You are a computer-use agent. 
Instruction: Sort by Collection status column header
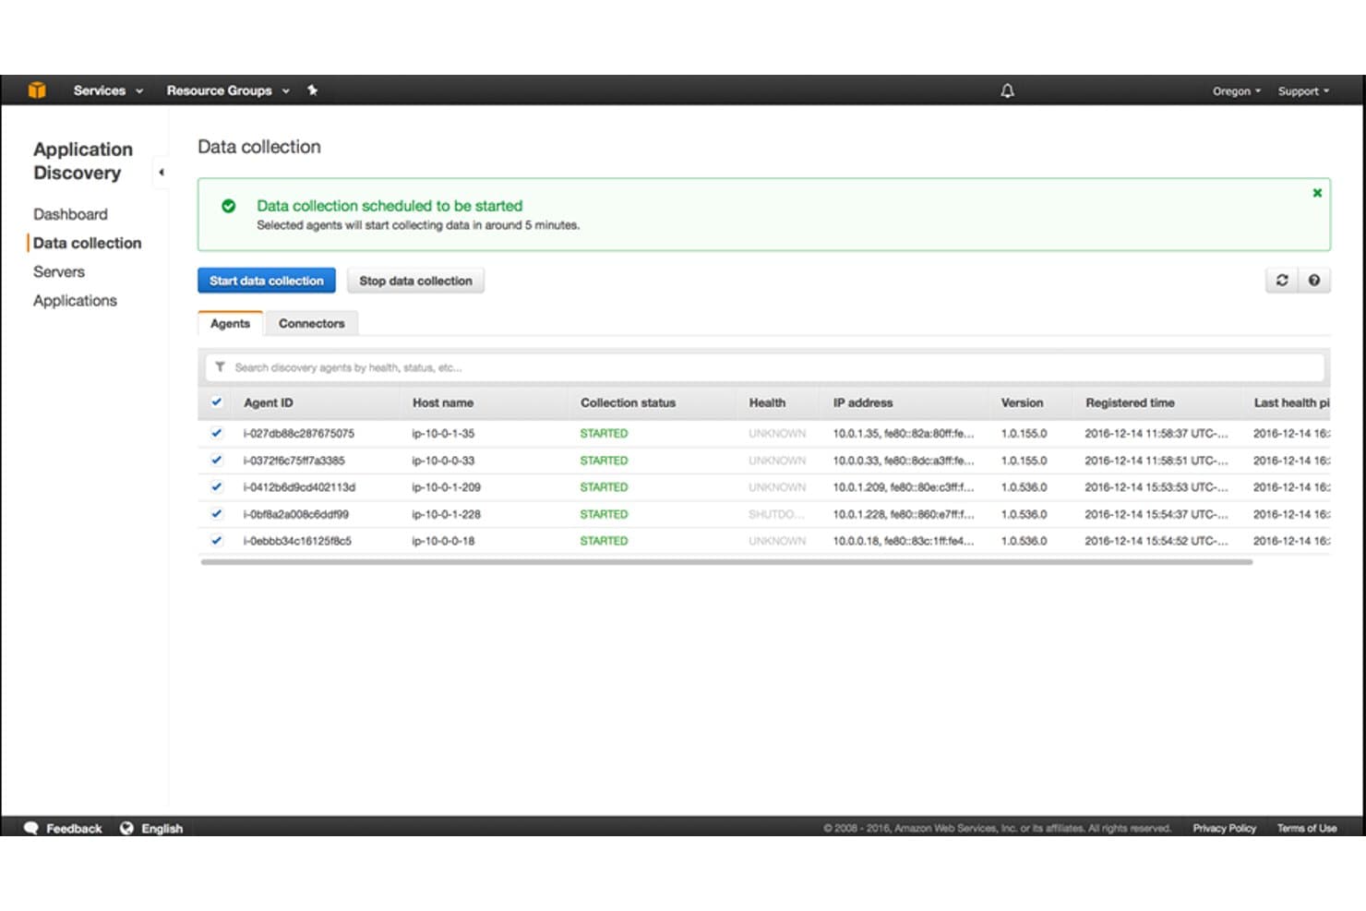[x=628, y=402]
